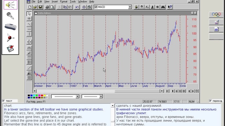Click the small cross-arrows button below chart

[176, 91]
